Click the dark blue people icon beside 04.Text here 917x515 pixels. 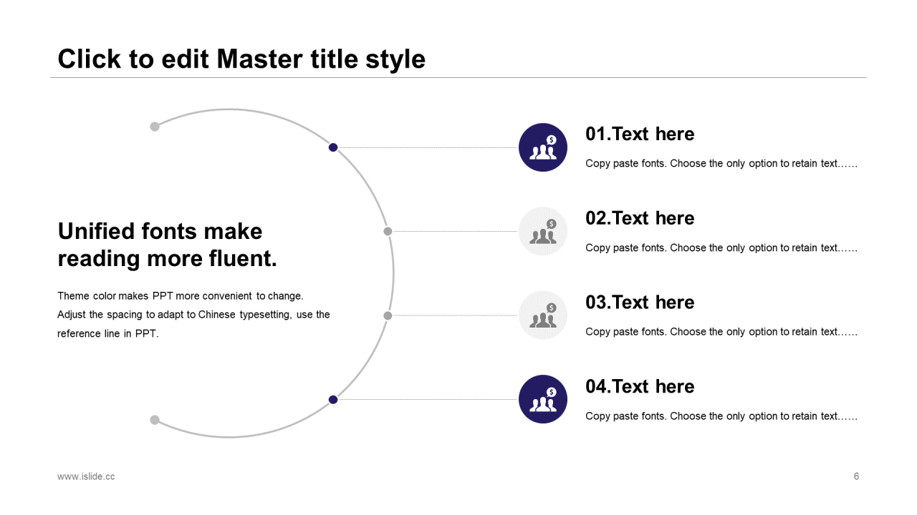542,399
